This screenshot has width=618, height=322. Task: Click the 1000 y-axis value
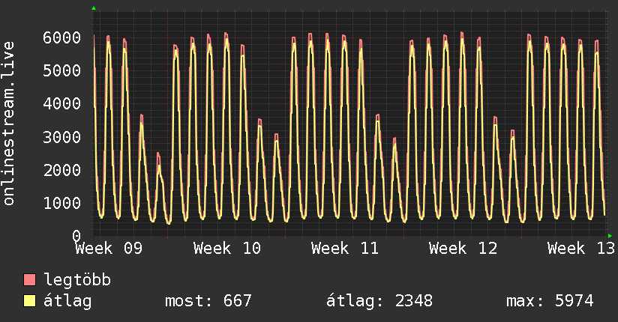point(62,204)
